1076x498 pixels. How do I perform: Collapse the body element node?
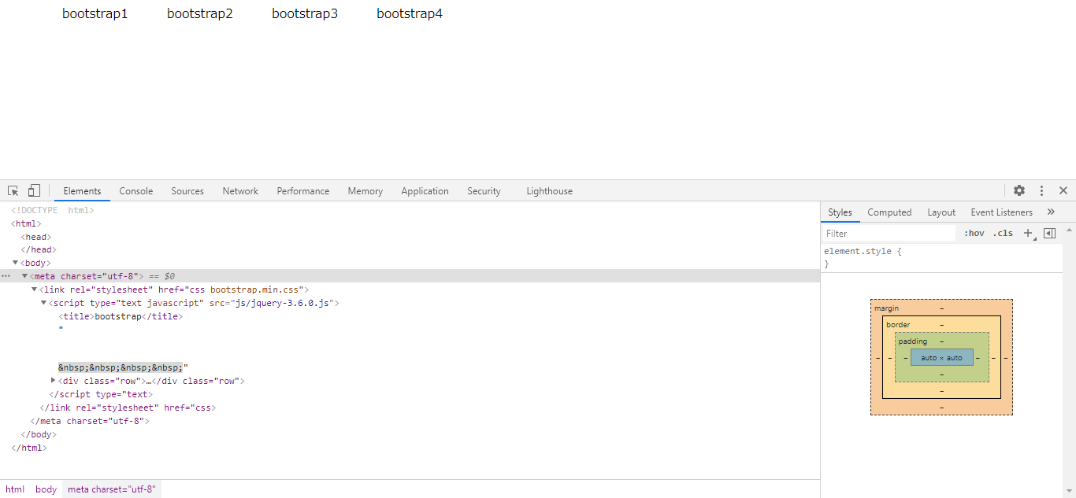[x=13, y=262]
